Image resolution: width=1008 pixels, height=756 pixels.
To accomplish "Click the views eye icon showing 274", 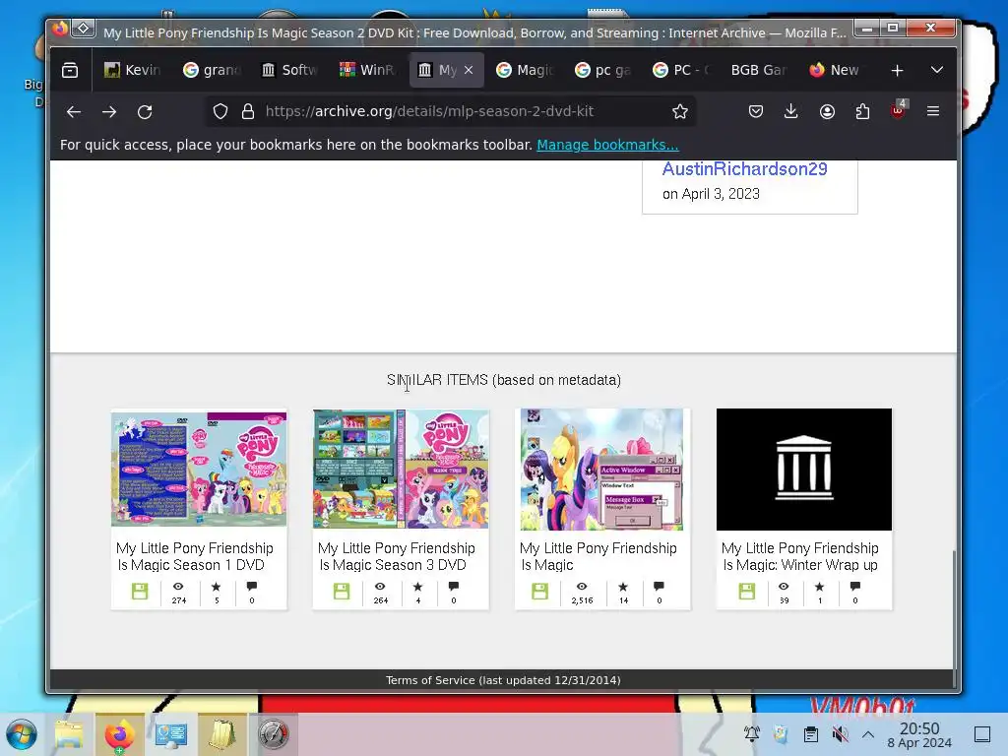I will [179, 587].
